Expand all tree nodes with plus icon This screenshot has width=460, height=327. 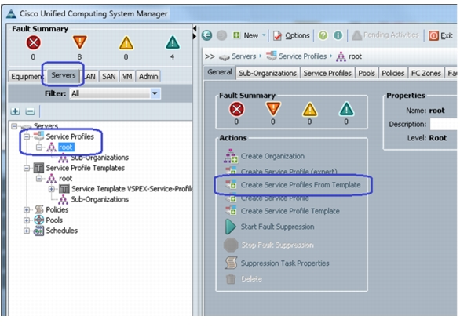coord(15,111)
